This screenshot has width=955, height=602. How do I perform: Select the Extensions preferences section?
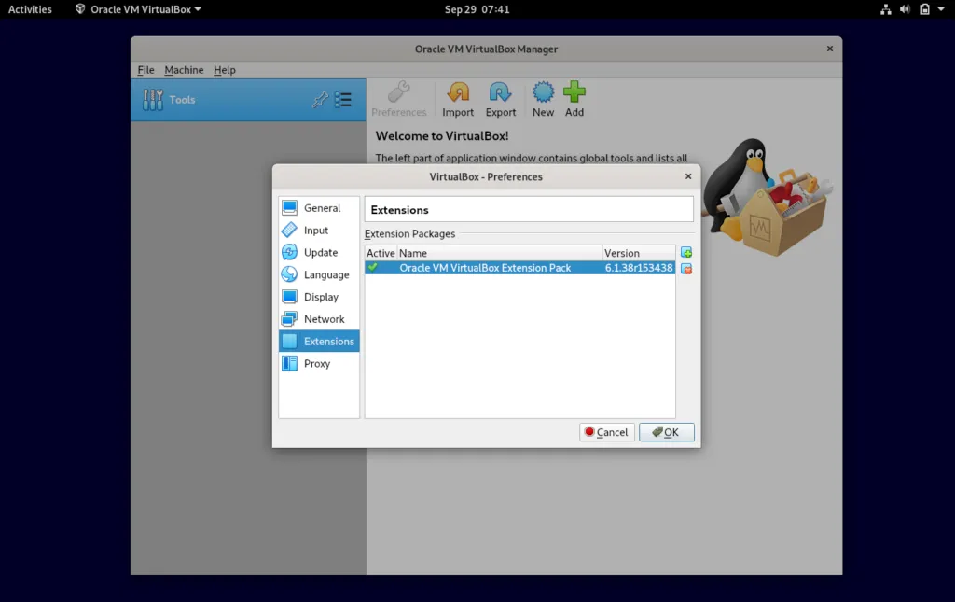319,342
